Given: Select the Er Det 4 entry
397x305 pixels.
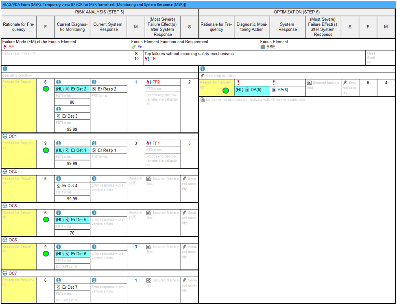Looking at the screenshot, I should pyautogui.click(x=72, y=186).
